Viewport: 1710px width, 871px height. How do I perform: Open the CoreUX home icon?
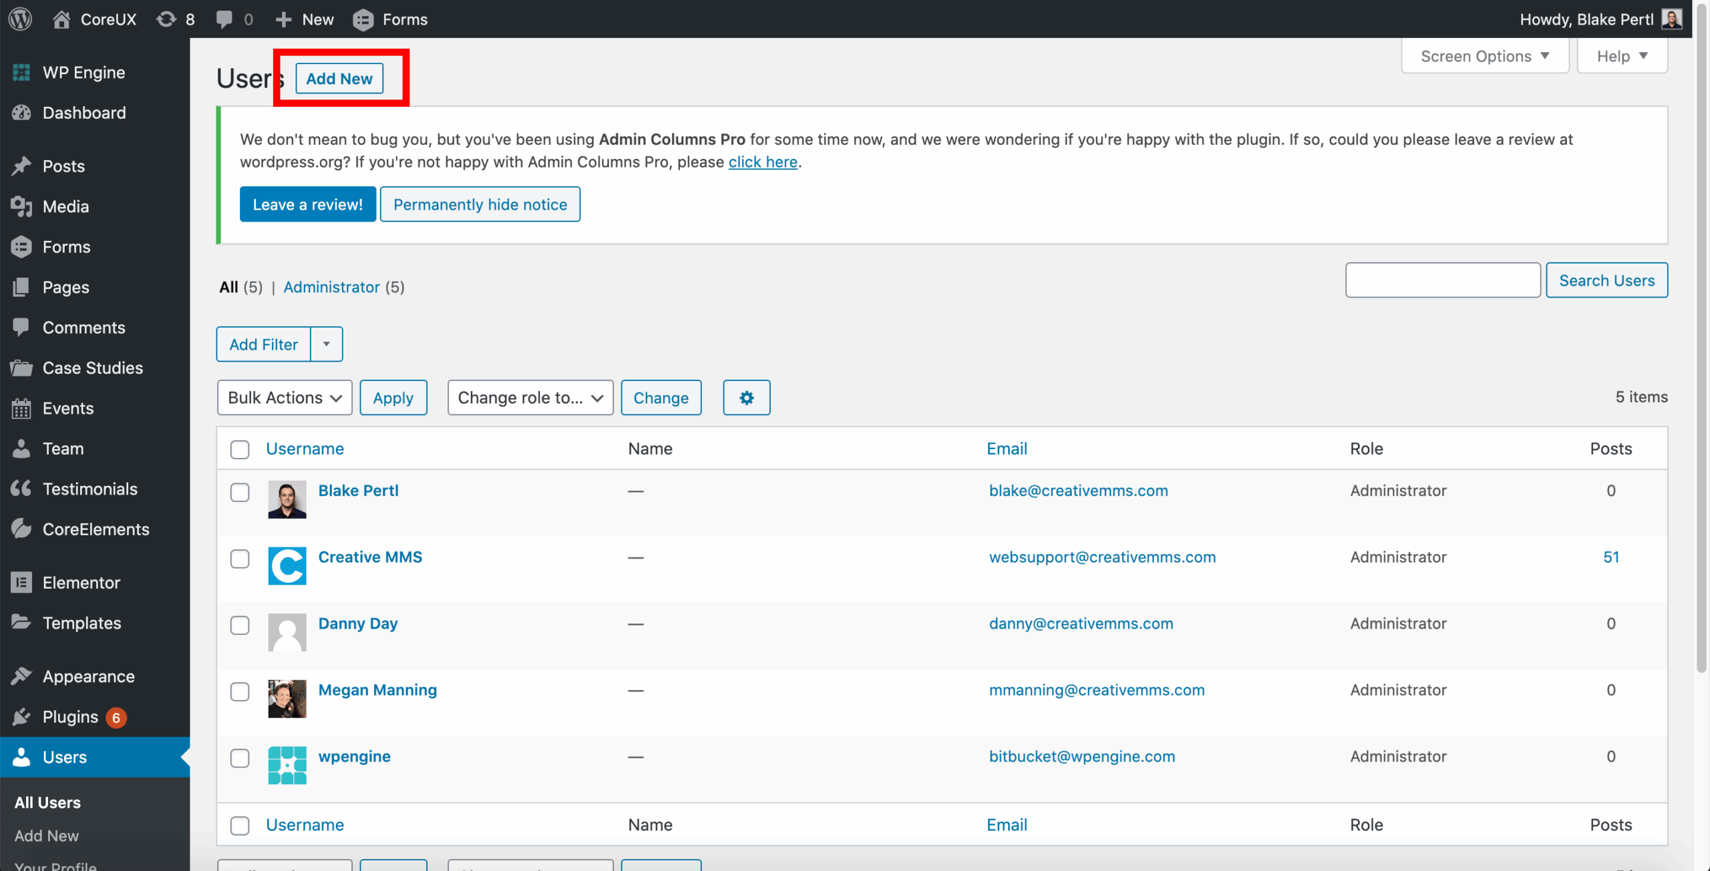[61, 19]
